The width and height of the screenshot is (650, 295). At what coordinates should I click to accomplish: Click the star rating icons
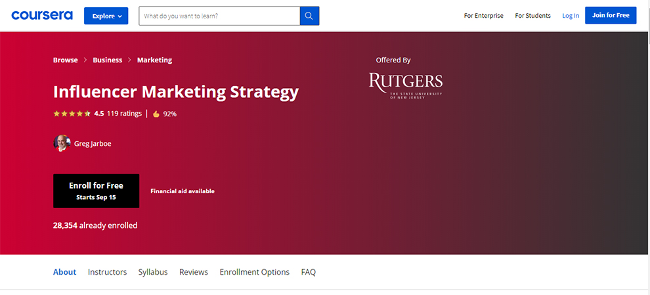click(72, 114)
